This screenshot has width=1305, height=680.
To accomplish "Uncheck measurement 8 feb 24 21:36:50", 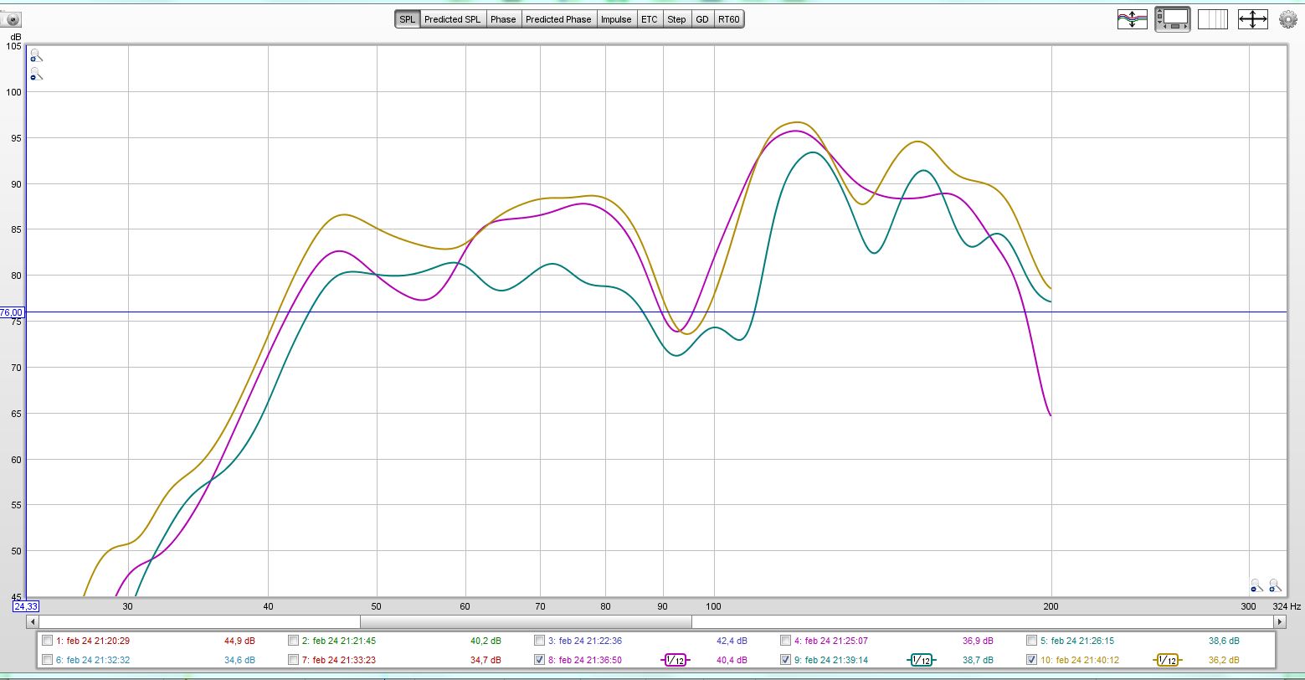I will 540,660.
